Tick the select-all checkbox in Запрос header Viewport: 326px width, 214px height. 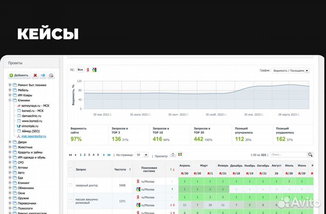[70, 169]
